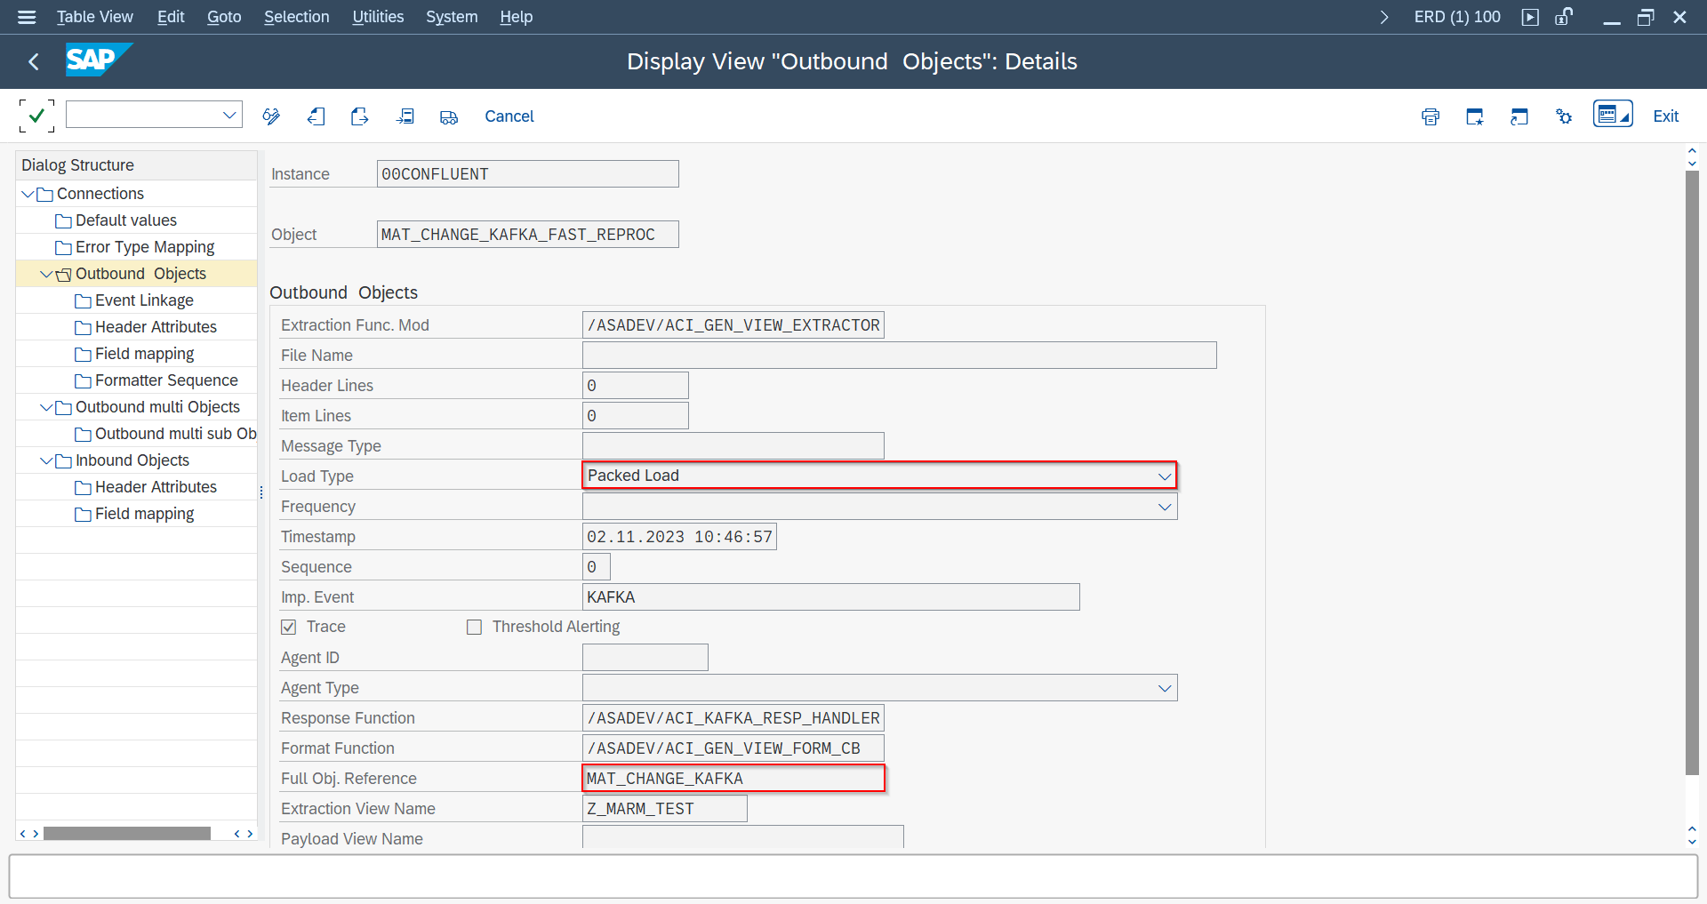Click the lock icon in header
Screen dimensions: 1707x904
click(1564, 17)
